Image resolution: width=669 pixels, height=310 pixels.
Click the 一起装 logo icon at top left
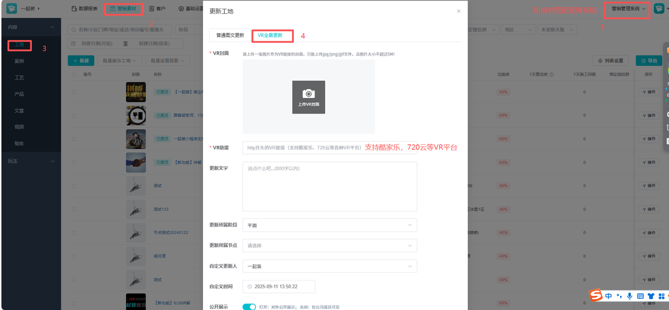click(x=11, y=8)
